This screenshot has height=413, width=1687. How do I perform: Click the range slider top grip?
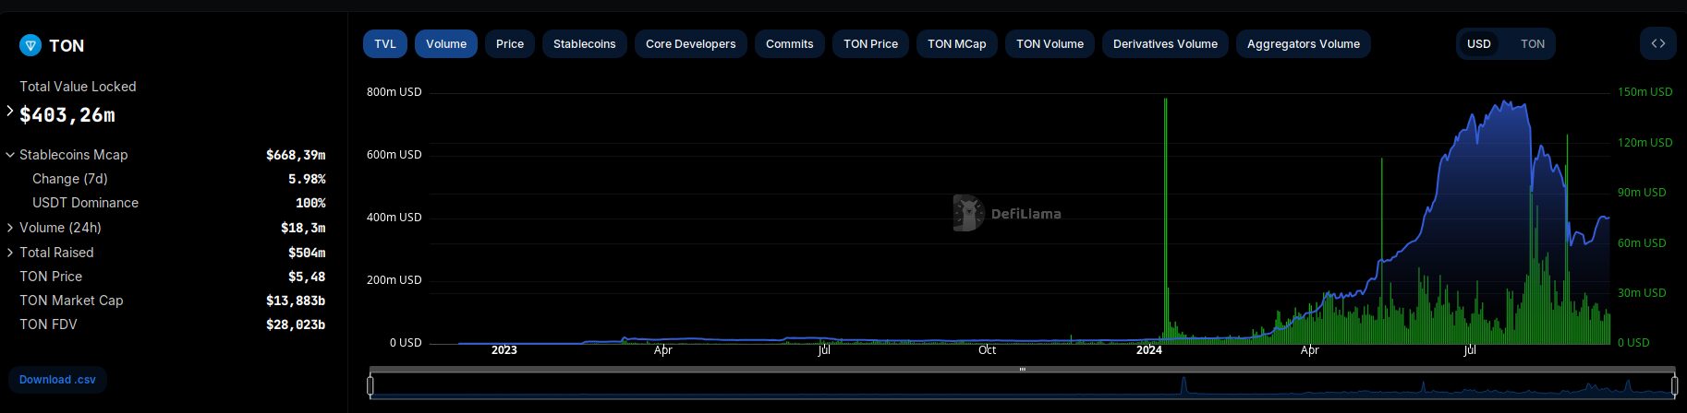pos(1023,370)
